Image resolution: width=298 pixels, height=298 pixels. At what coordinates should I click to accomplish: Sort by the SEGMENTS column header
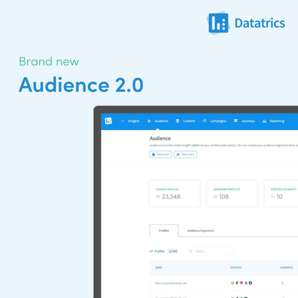[286, 267]
